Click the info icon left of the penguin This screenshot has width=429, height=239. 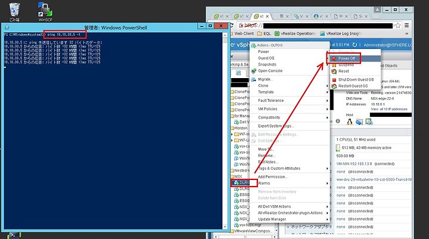338,121
